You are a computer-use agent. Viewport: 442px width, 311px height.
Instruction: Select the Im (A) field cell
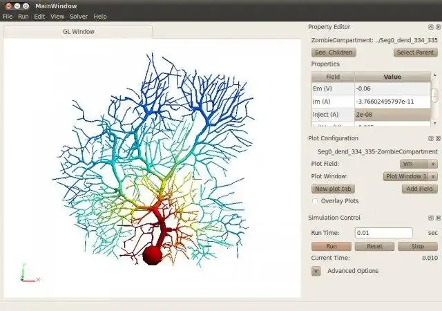point(333,102)
